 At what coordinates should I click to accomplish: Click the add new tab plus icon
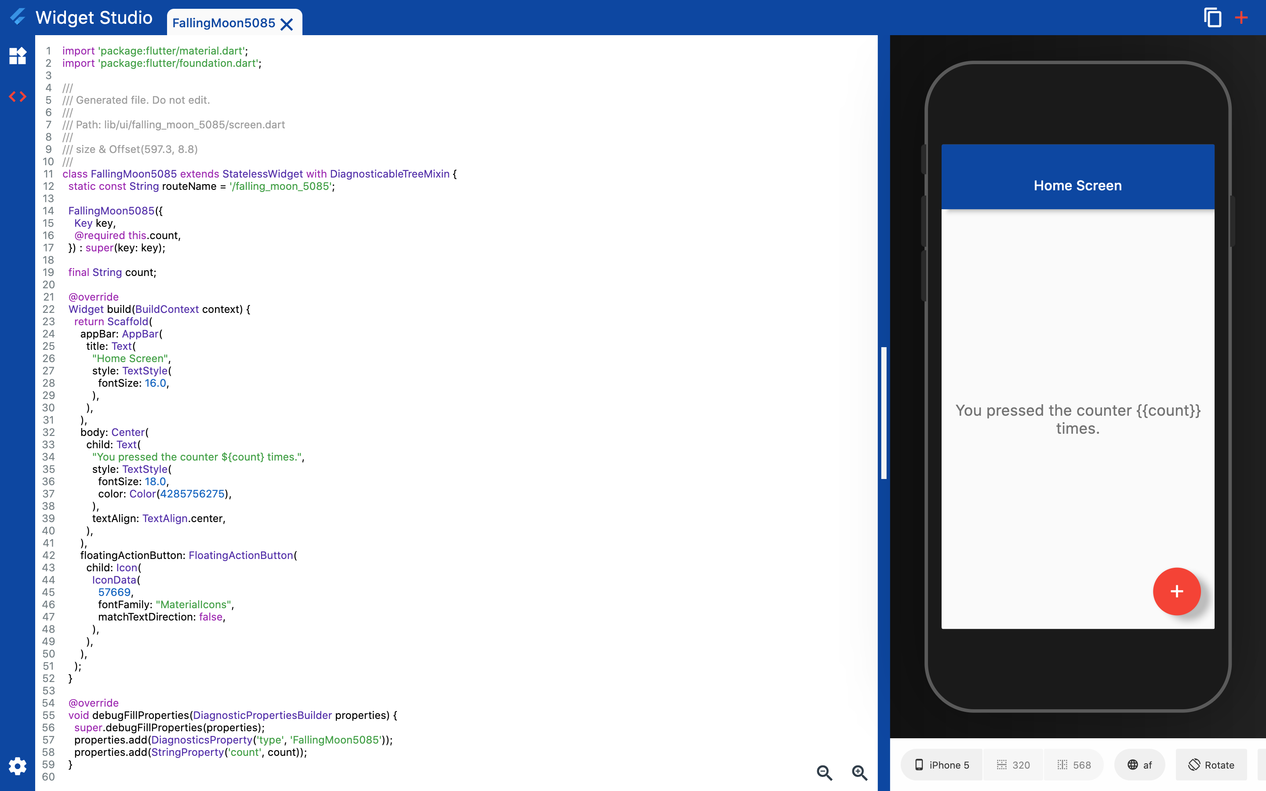point(1241,15)
